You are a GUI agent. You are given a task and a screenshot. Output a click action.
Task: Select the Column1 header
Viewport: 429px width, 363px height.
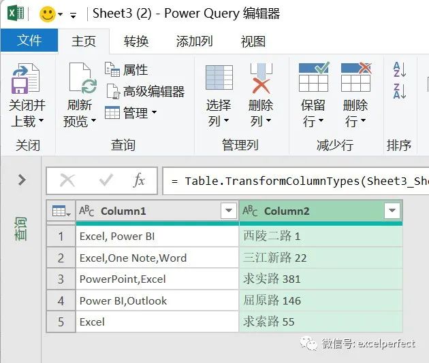coord(157,211)
